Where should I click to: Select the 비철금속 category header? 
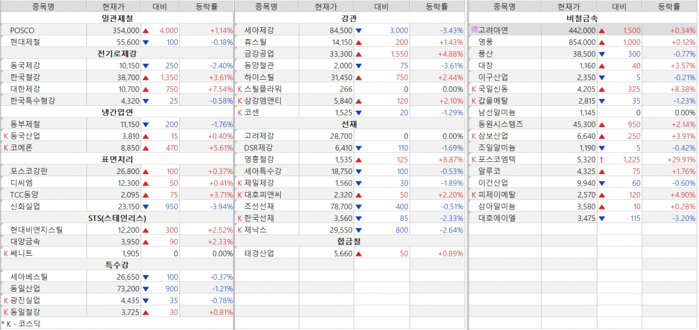tap(582, 19)
